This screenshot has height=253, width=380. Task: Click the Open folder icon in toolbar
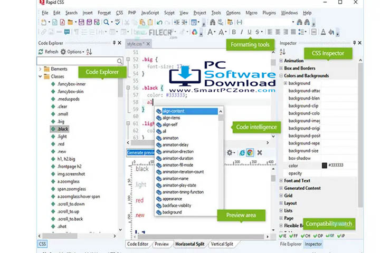(x=70, y=22)
